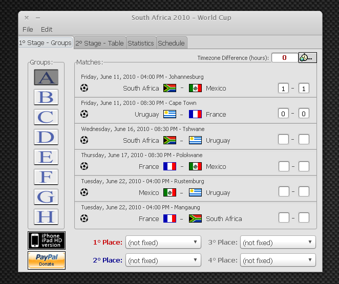Select group F button
339x284 pixels.
point(46,177)
